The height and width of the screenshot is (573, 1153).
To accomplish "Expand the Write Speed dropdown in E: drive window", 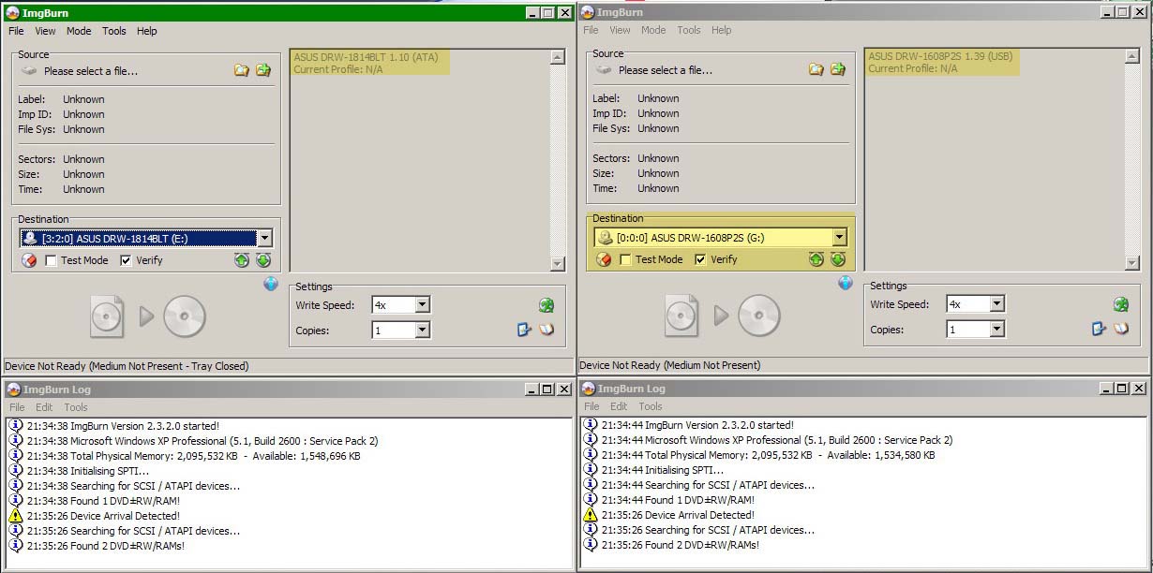I will point(422,305).
